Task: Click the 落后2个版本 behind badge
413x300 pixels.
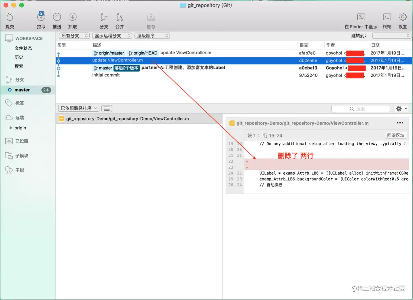Action: point(126,68)
